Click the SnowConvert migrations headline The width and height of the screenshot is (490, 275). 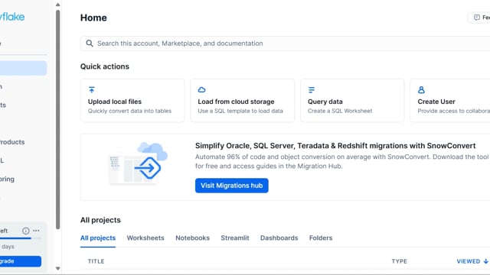click(x=335, y=146)
